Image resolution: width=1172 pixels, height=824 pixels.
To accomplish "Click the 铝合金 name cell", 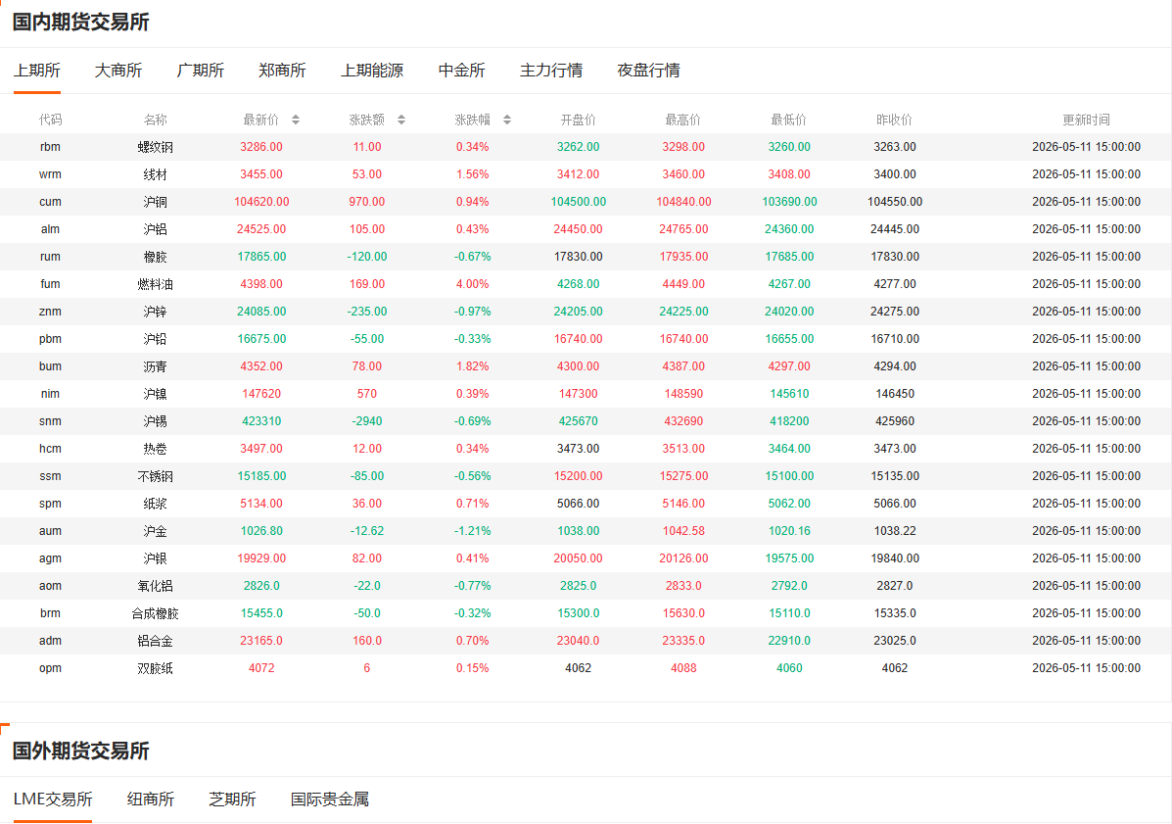I will [x=155, y=641].
